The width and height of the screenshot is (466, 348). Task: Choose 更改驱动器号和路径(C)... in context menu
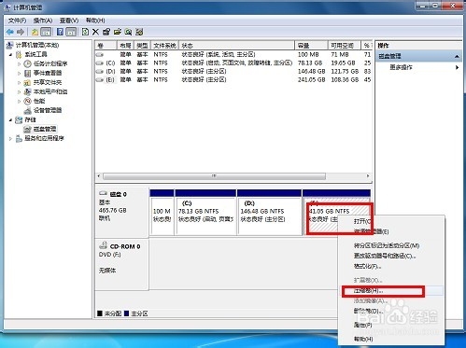[x=391, y=256]
